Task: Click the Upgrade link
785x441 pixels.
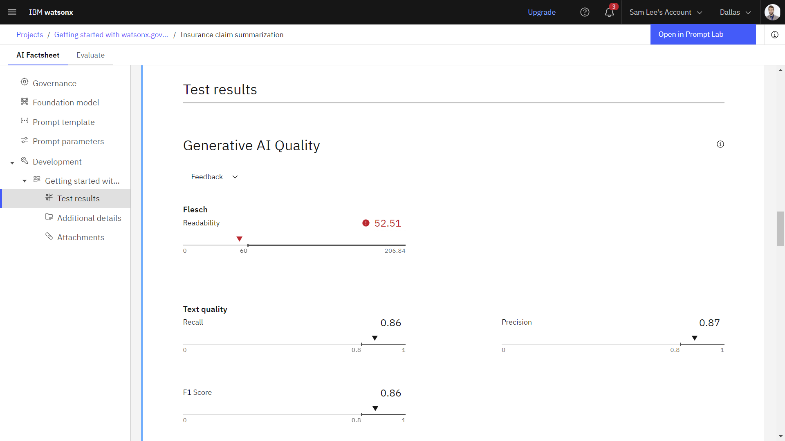Action: tap(541, 12)
